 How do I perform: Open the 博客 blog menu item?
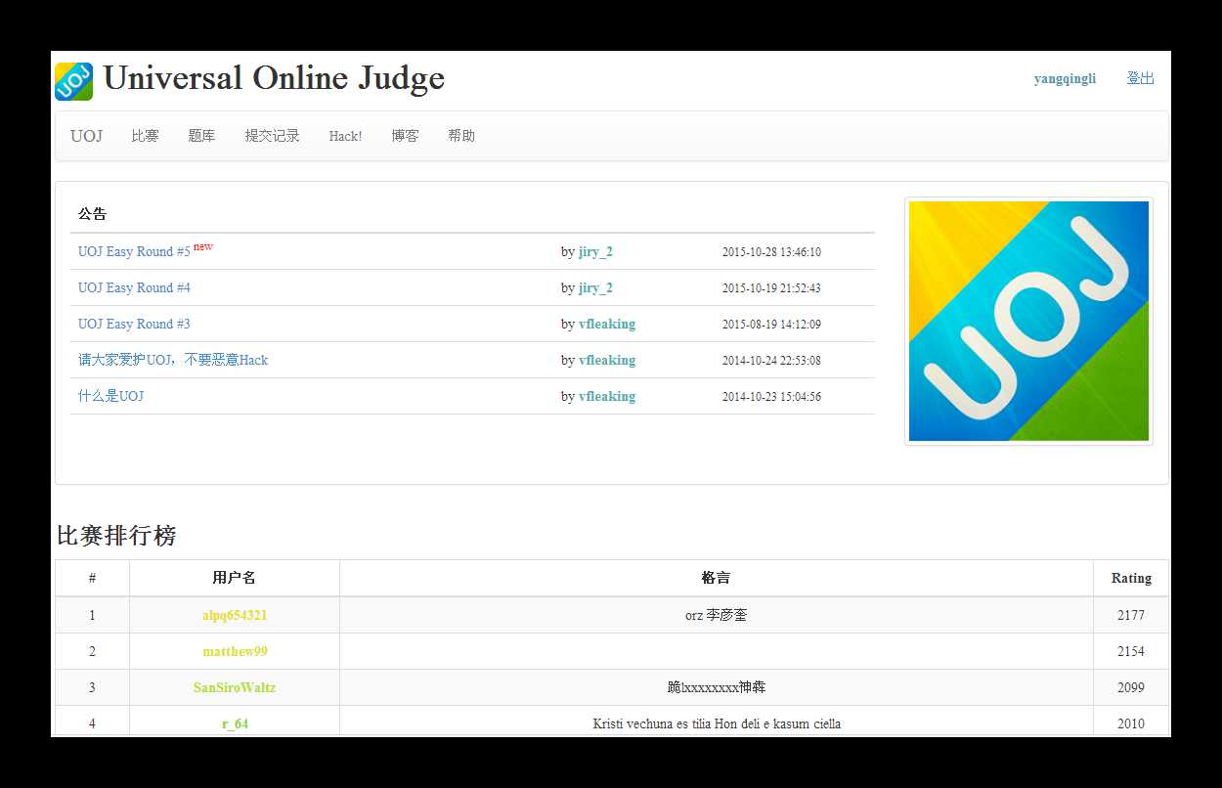[x=405, y=136]
